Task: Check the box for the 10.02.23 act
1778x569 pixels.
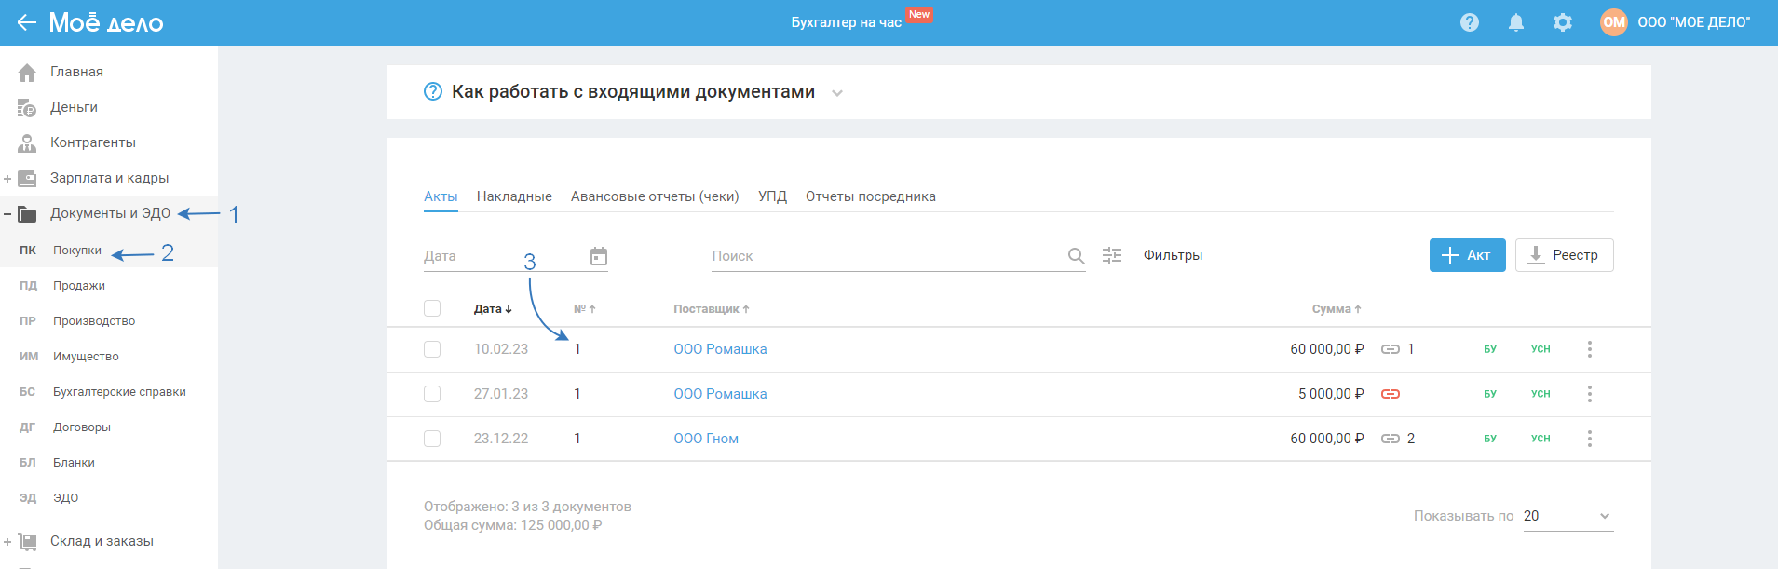Action: 432,349
